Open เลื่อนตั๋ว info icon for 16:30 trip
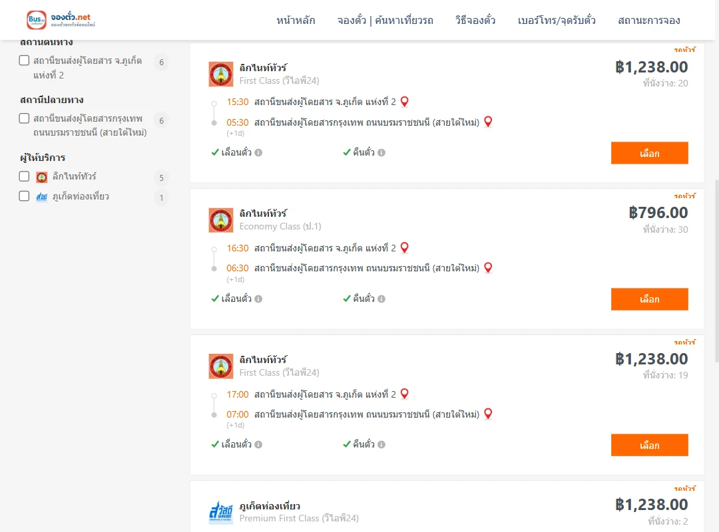This screenshot has width=719, height=532. coord(258,299)
